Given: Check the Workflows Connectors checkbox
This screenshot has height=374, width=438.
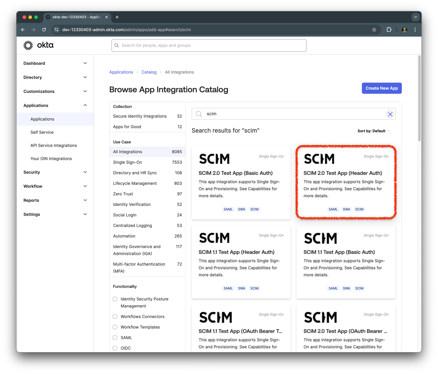Looking at the screenshot, I should pyautogui.click(x=115, y=317).
